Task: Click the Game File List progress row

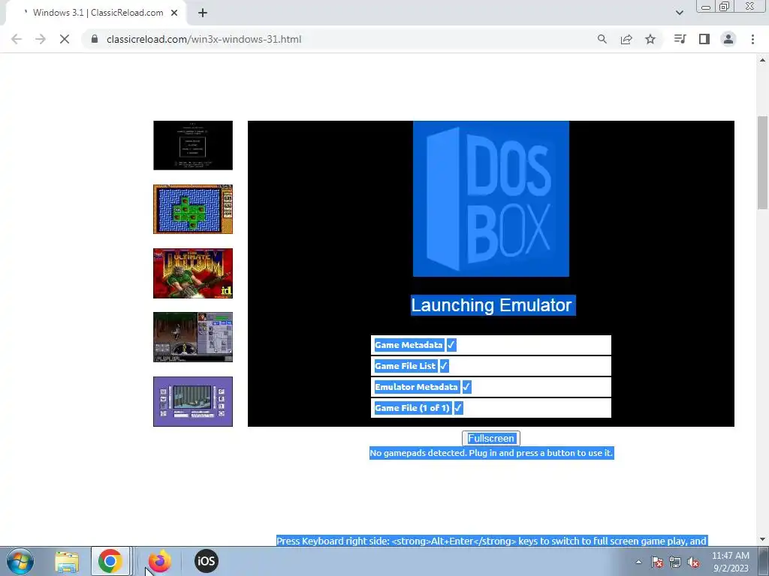Action: pos(491,366)
